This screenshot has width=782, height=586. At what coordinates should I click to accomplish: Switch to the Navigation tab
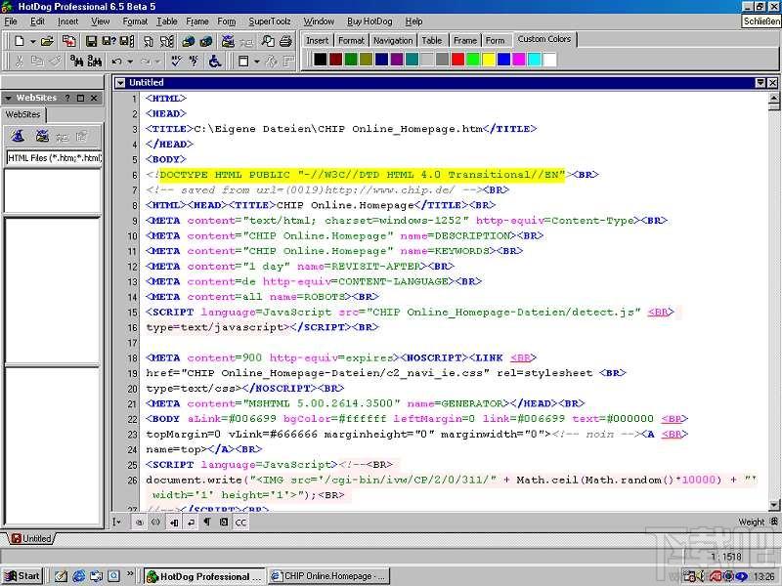point(393,40)
